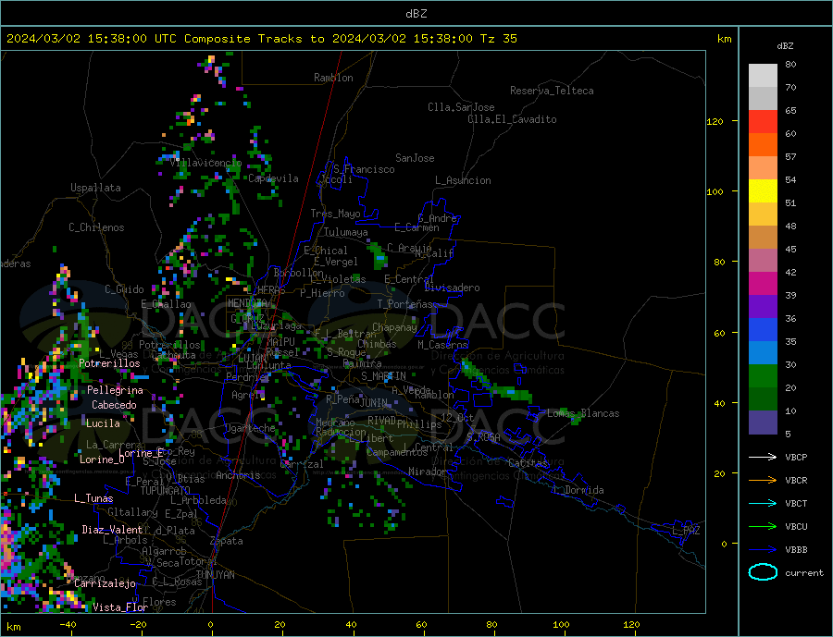Click the dBZ legend heading

(785, 46)
